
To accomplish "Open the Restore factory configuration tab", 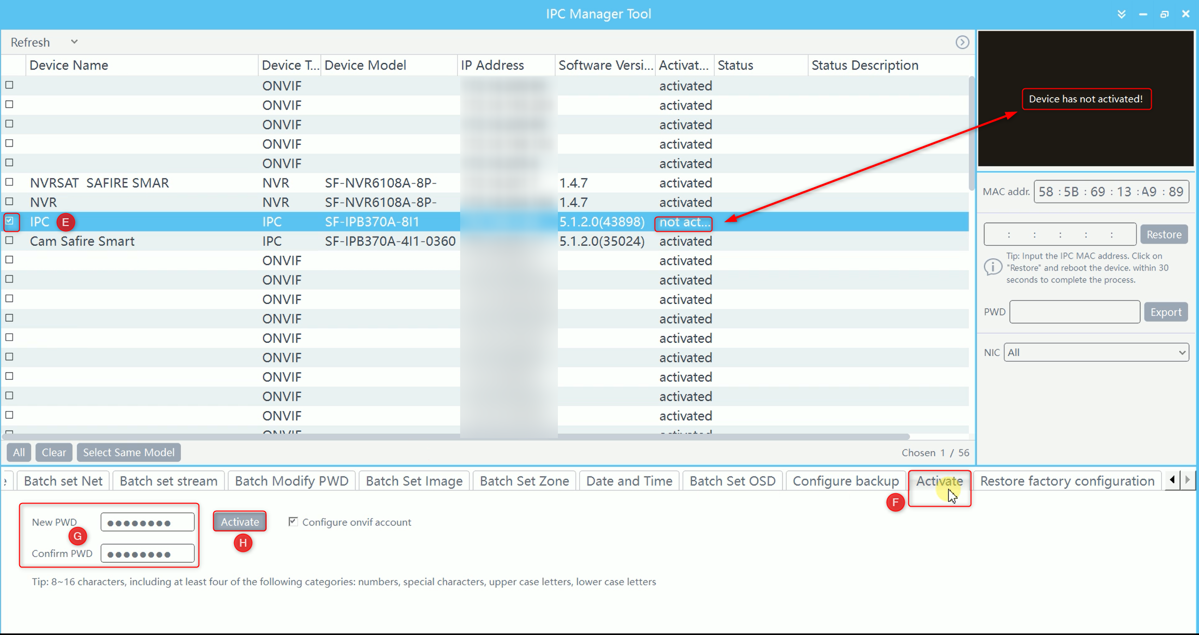I will coord(1067,481).
